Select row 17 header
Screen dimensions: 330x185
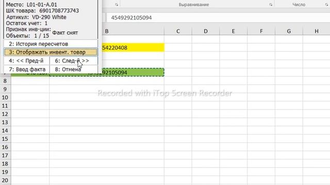[x=5, y=155]
